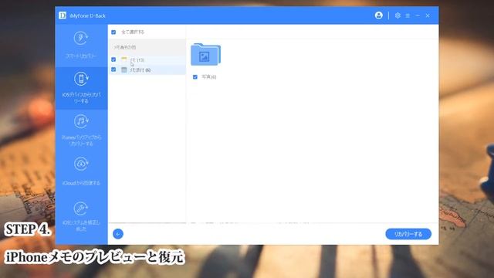
Task: Open the photos folder thumbnail
Action: [205, 55]
